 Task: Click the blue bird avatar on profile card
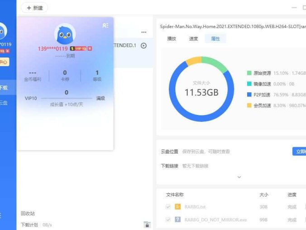[65, 34]
